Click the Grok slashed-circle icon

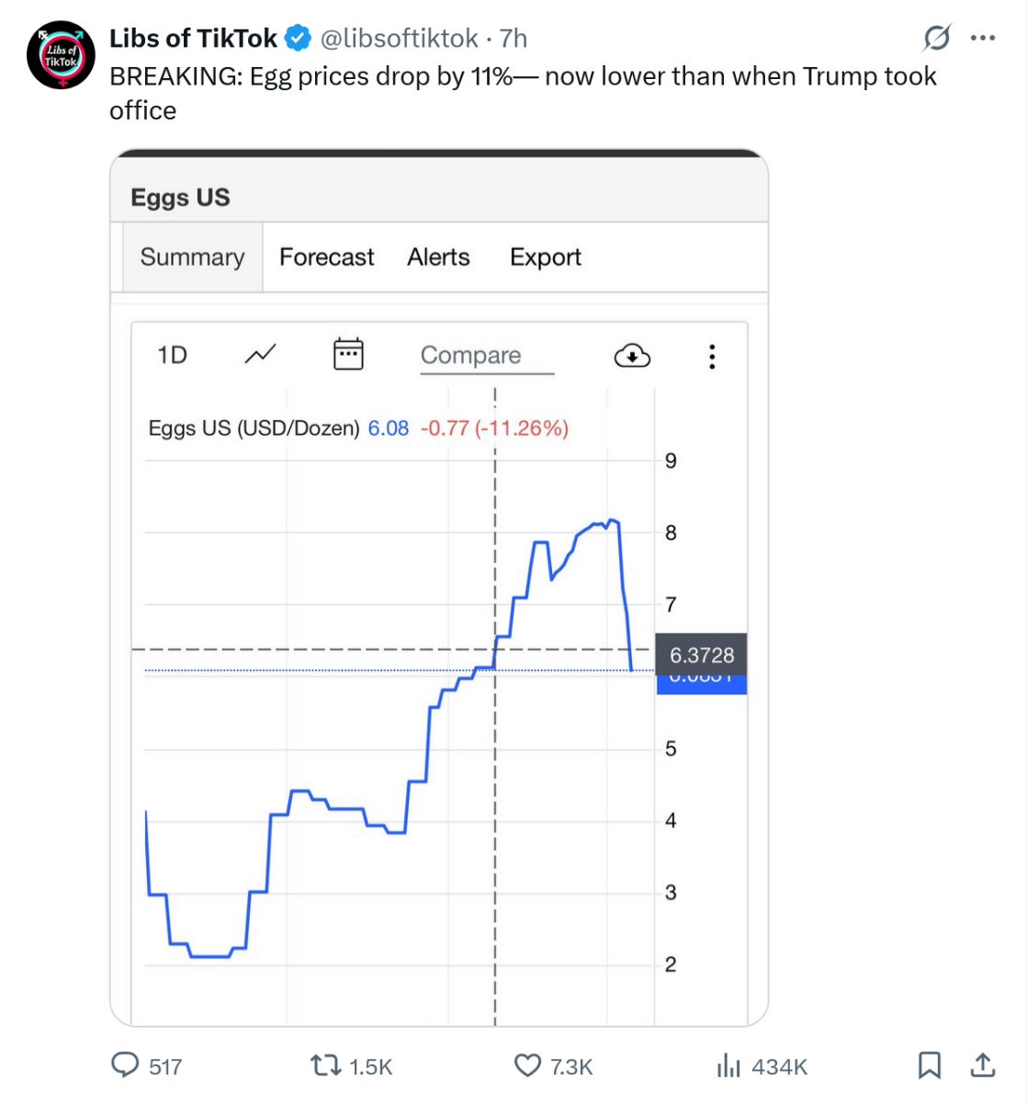(x=936, y=39)
